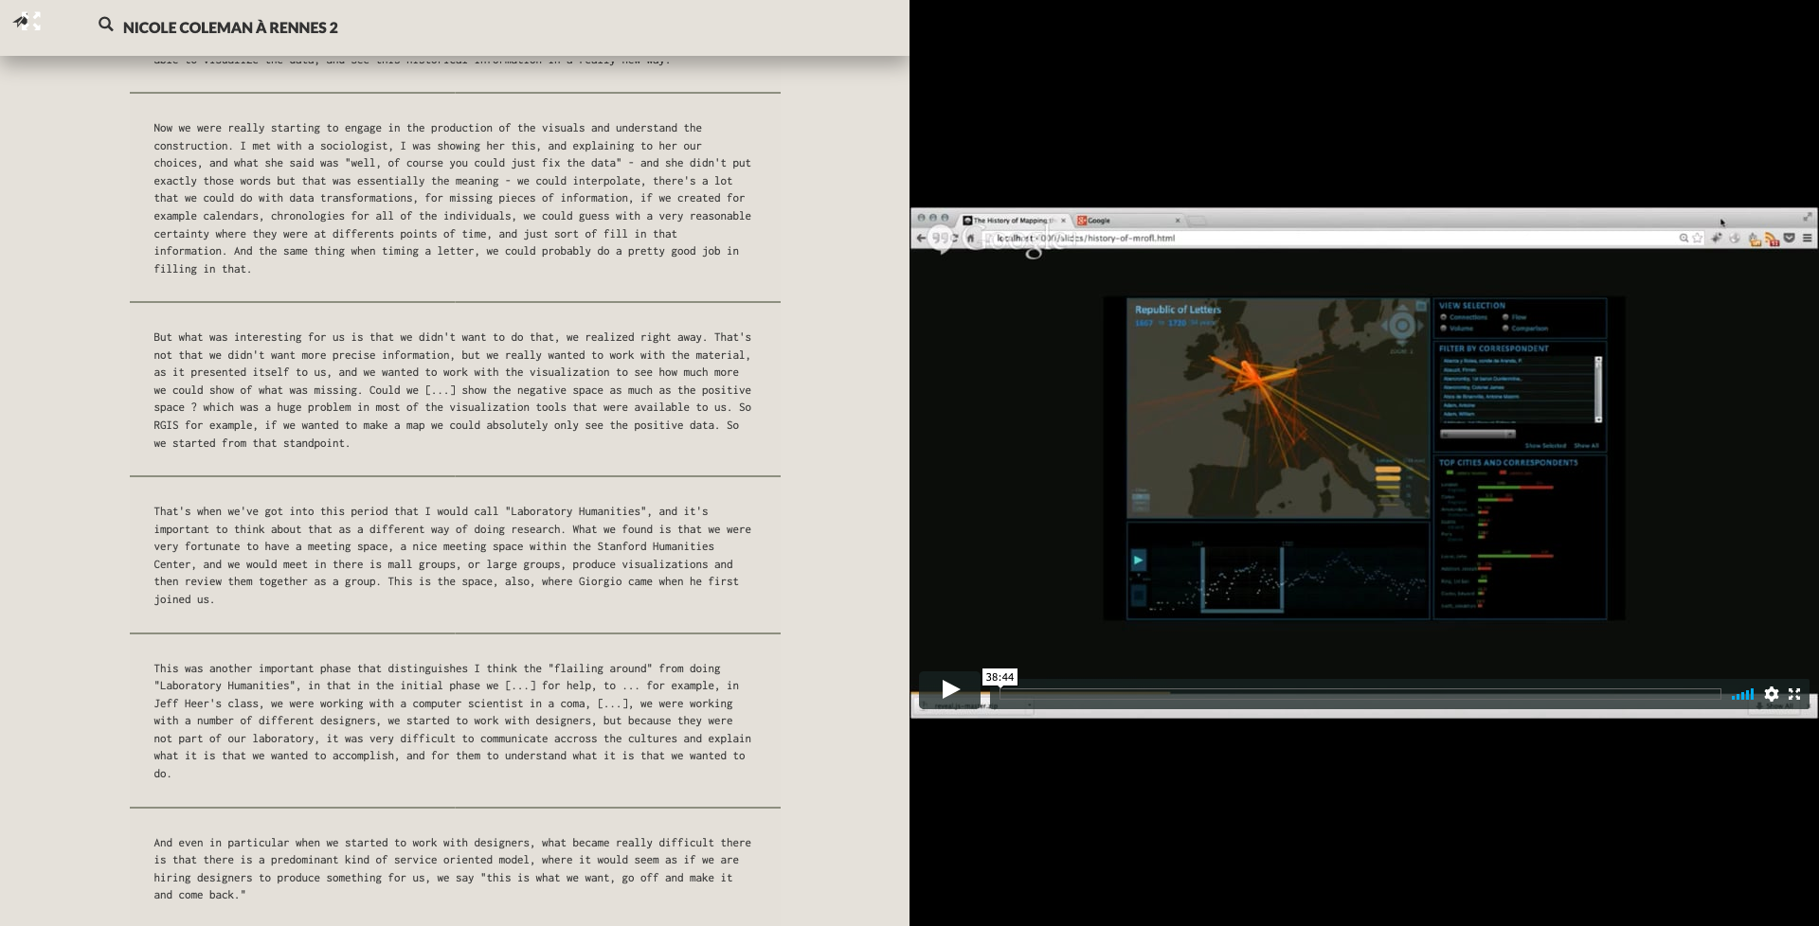Image resolution: width=1819 pixels, height=926 pixels.
Task: Click the site logo icon at top left
Action: pos(26,21)
